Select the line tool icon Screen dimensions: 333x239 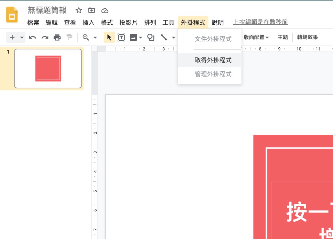pos(164,37)
